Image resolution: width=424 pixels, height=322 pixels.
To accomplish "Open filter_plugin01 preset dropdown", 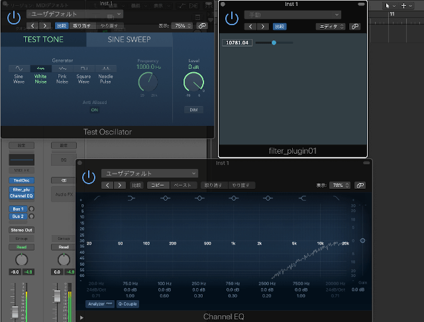I will coord(293,15).
